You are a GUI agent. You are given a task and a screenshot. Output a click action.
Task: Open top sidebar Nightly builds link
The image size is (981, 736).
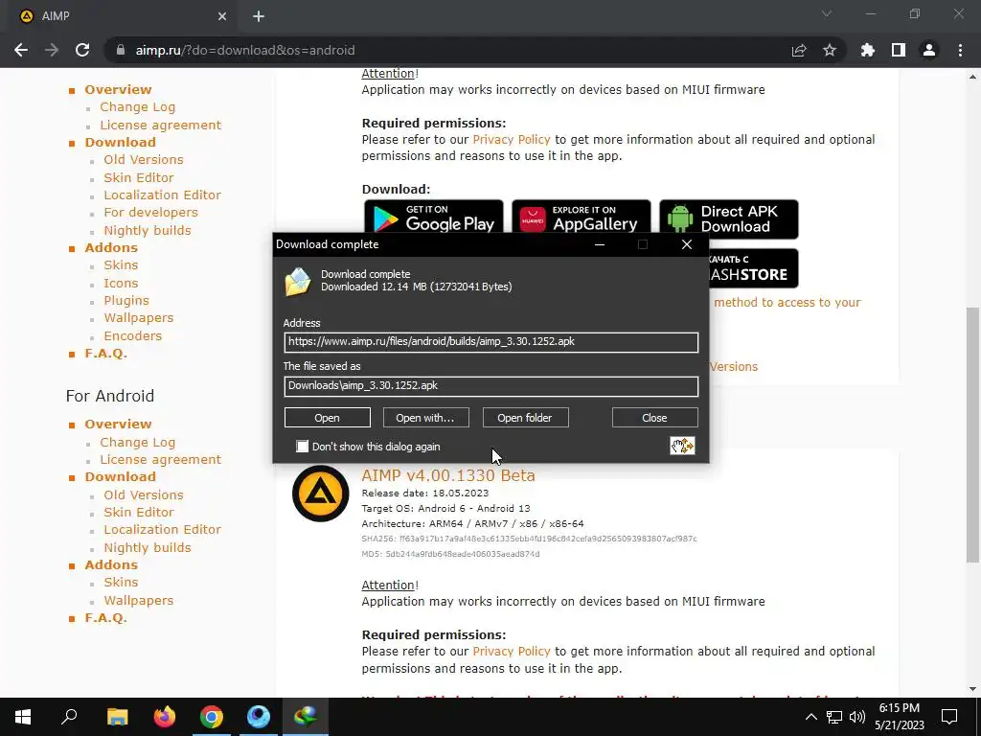coord(147,230)
